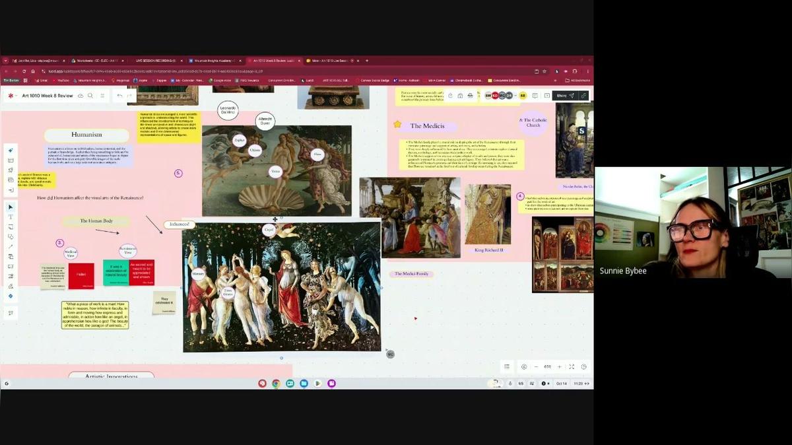Select the Influences? label

coord(180,224)
